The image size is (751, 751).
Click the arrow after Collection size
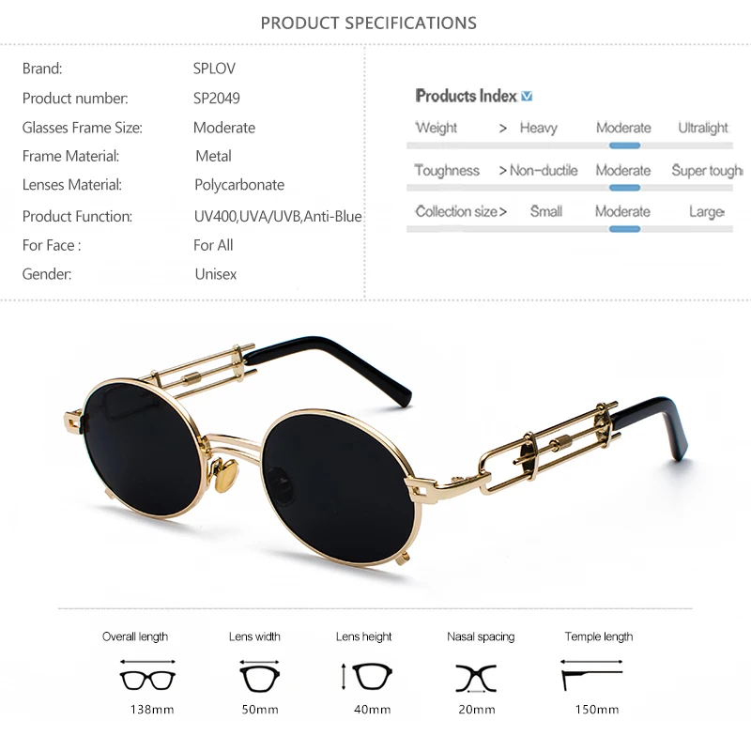pos(502,212)
